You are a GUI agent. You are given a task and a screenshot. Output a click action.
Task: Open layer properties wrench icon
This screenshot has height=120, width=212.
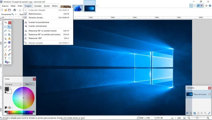(x=209, y=113)
